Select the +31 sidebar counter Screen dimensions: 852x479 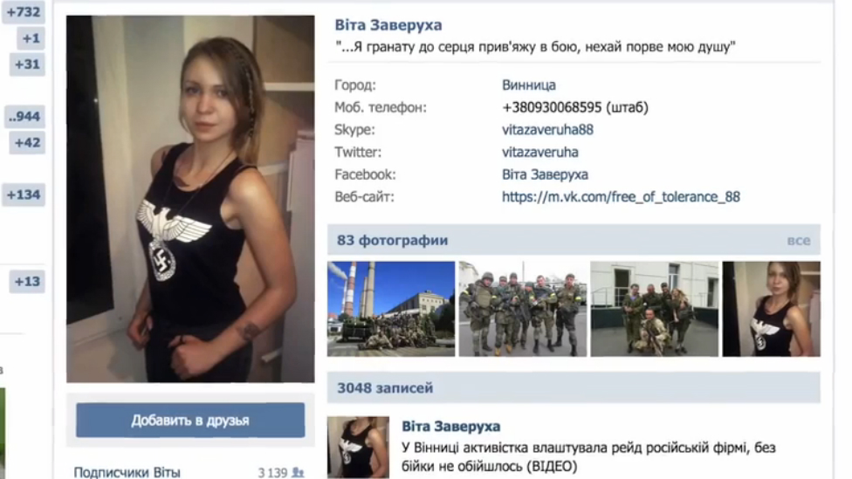point(27,64)
